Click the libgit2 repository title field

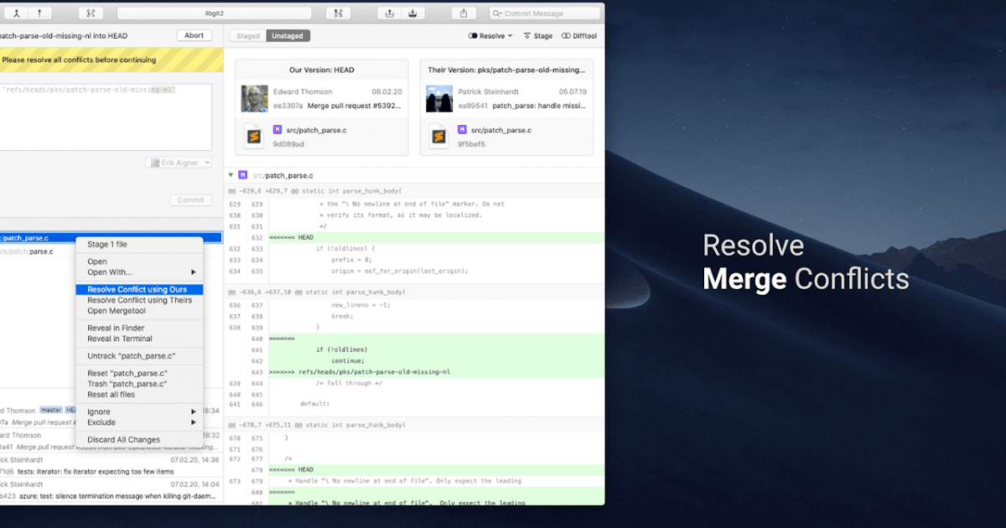pyautogui.click(x=214, y=13)
